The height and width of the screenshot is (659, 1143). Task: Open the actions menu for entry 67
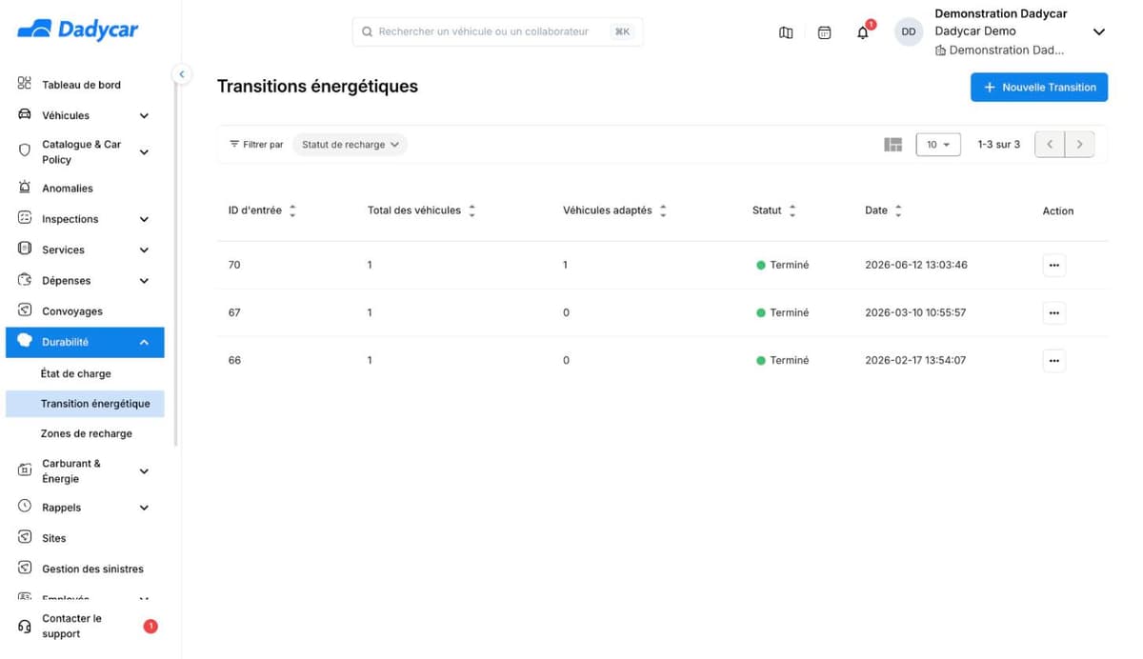[x=1053, y=312]
